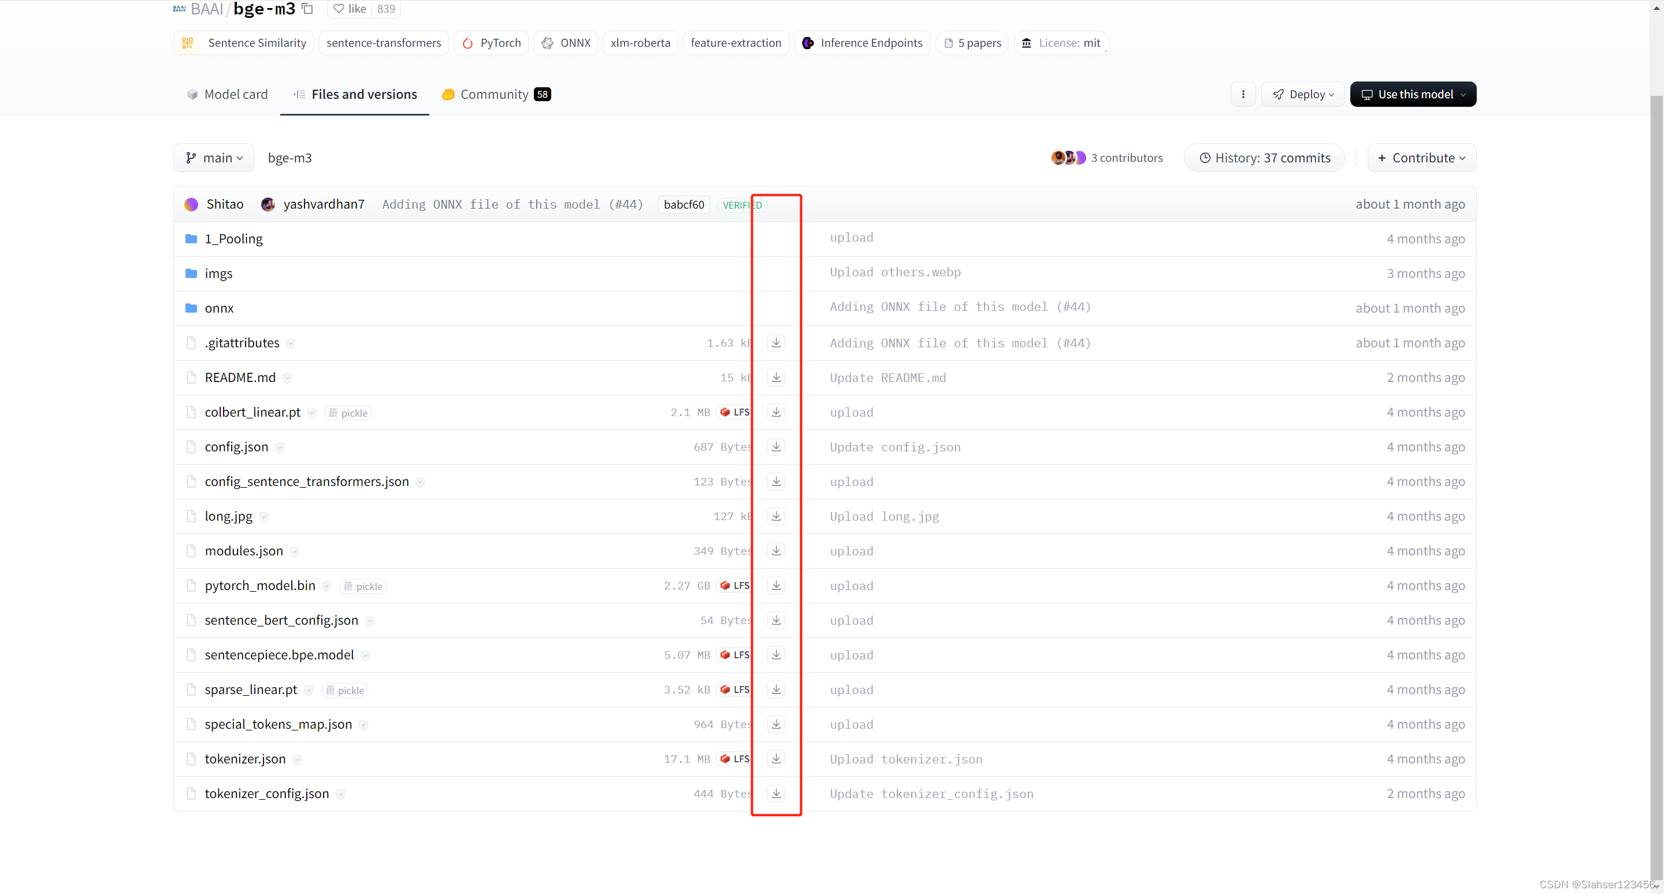This screenshot has width=1664, height=894.
Task: Expand the Use this model menu
Action: [1413, 94]
